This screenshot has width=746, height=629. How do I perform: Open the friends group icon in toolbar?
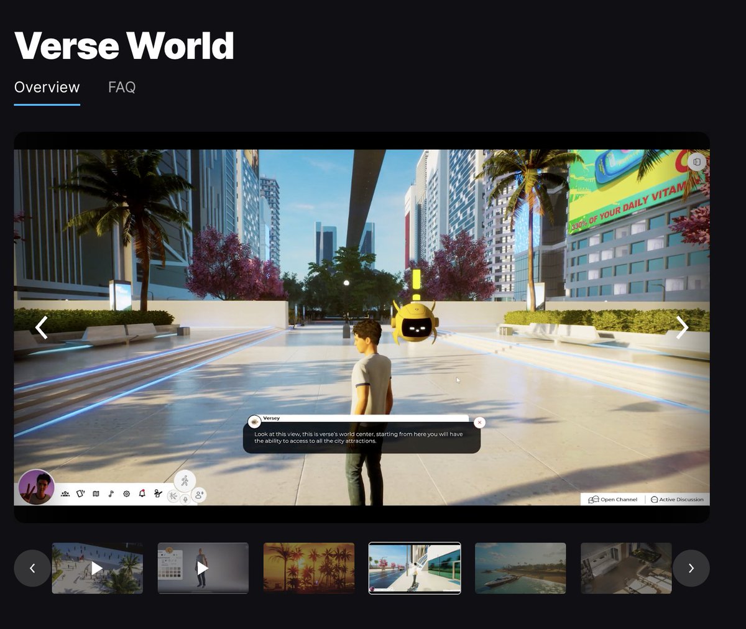tap(65, 494)
